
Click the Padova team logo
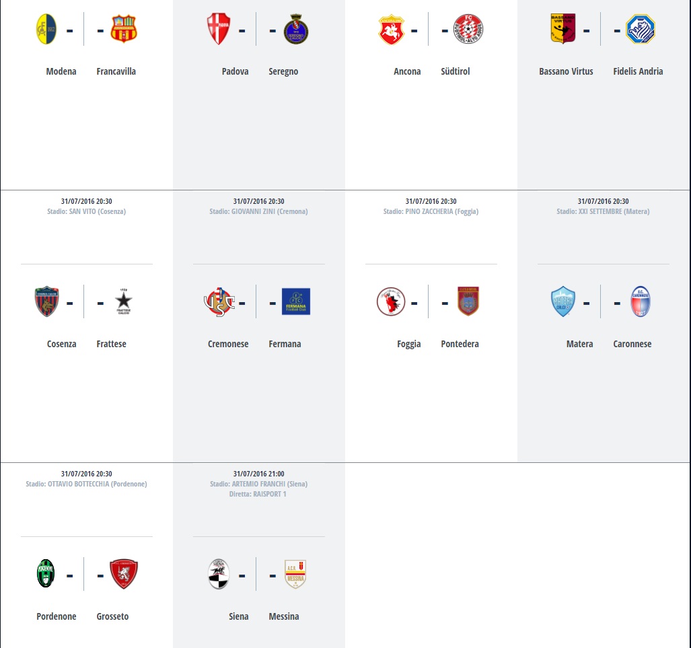[218, 29]
